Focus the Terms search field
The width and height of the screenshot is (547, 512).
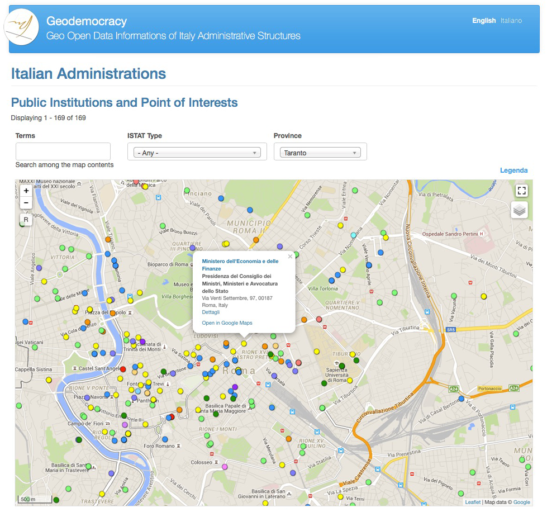click(x=63, y=151)
